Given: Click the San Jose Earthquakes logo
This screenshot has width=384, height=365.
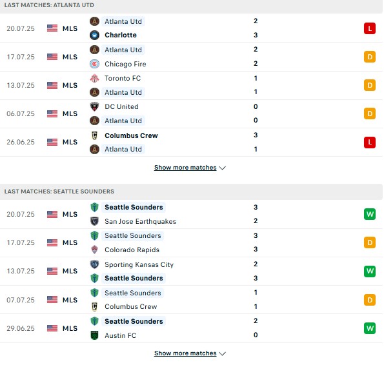Looking at the screenshot, I should [94, 221].
